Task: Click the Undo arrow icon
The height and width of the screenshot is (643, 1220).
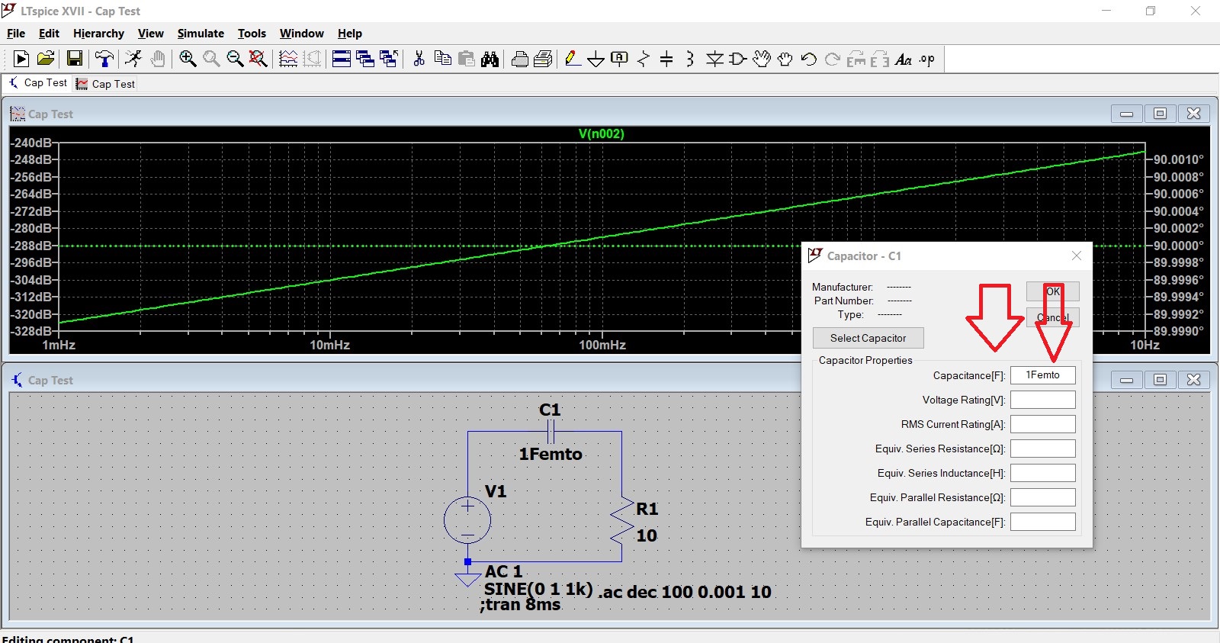Action: coord(809,59)
